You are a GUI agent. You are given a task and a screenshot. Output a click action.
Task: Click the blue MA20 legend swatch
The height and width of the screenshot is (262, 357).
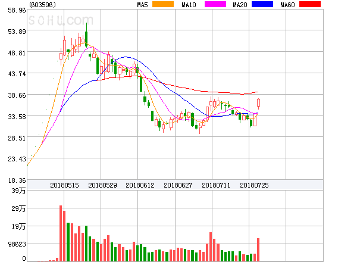click(262, 4)
